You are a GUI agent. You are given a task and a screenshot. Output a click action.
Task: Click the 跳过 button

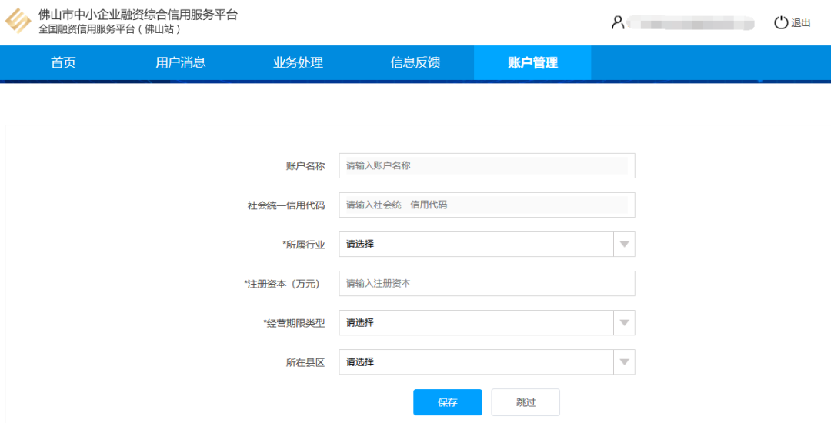pos(526,402)
